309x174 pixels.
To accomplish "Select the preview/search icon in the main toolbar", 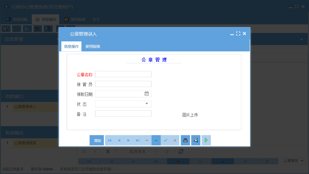I will coord(6,28).
